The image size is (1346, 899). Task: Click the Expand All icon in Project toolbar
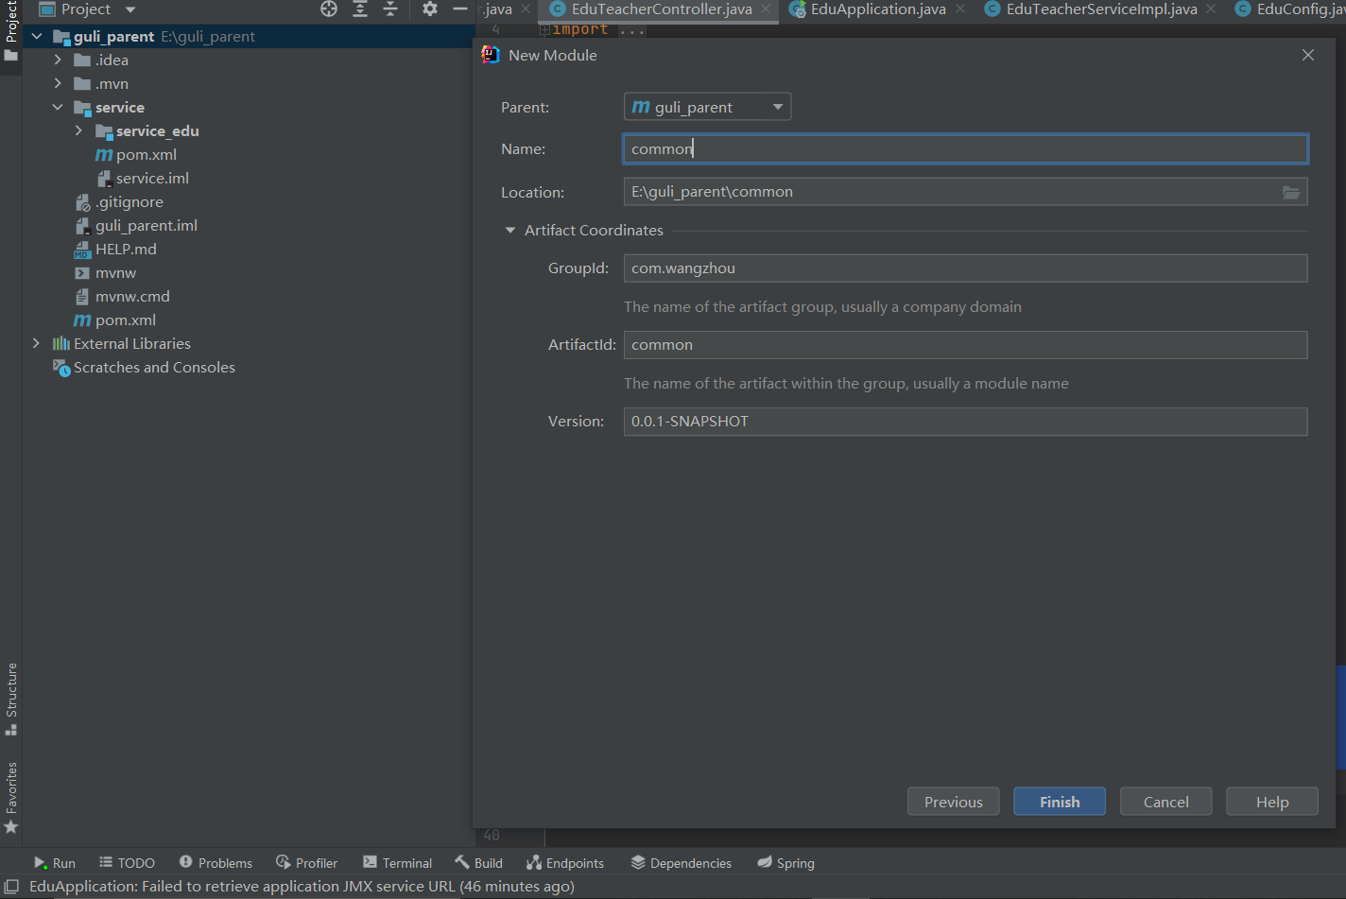pos(360,9)
